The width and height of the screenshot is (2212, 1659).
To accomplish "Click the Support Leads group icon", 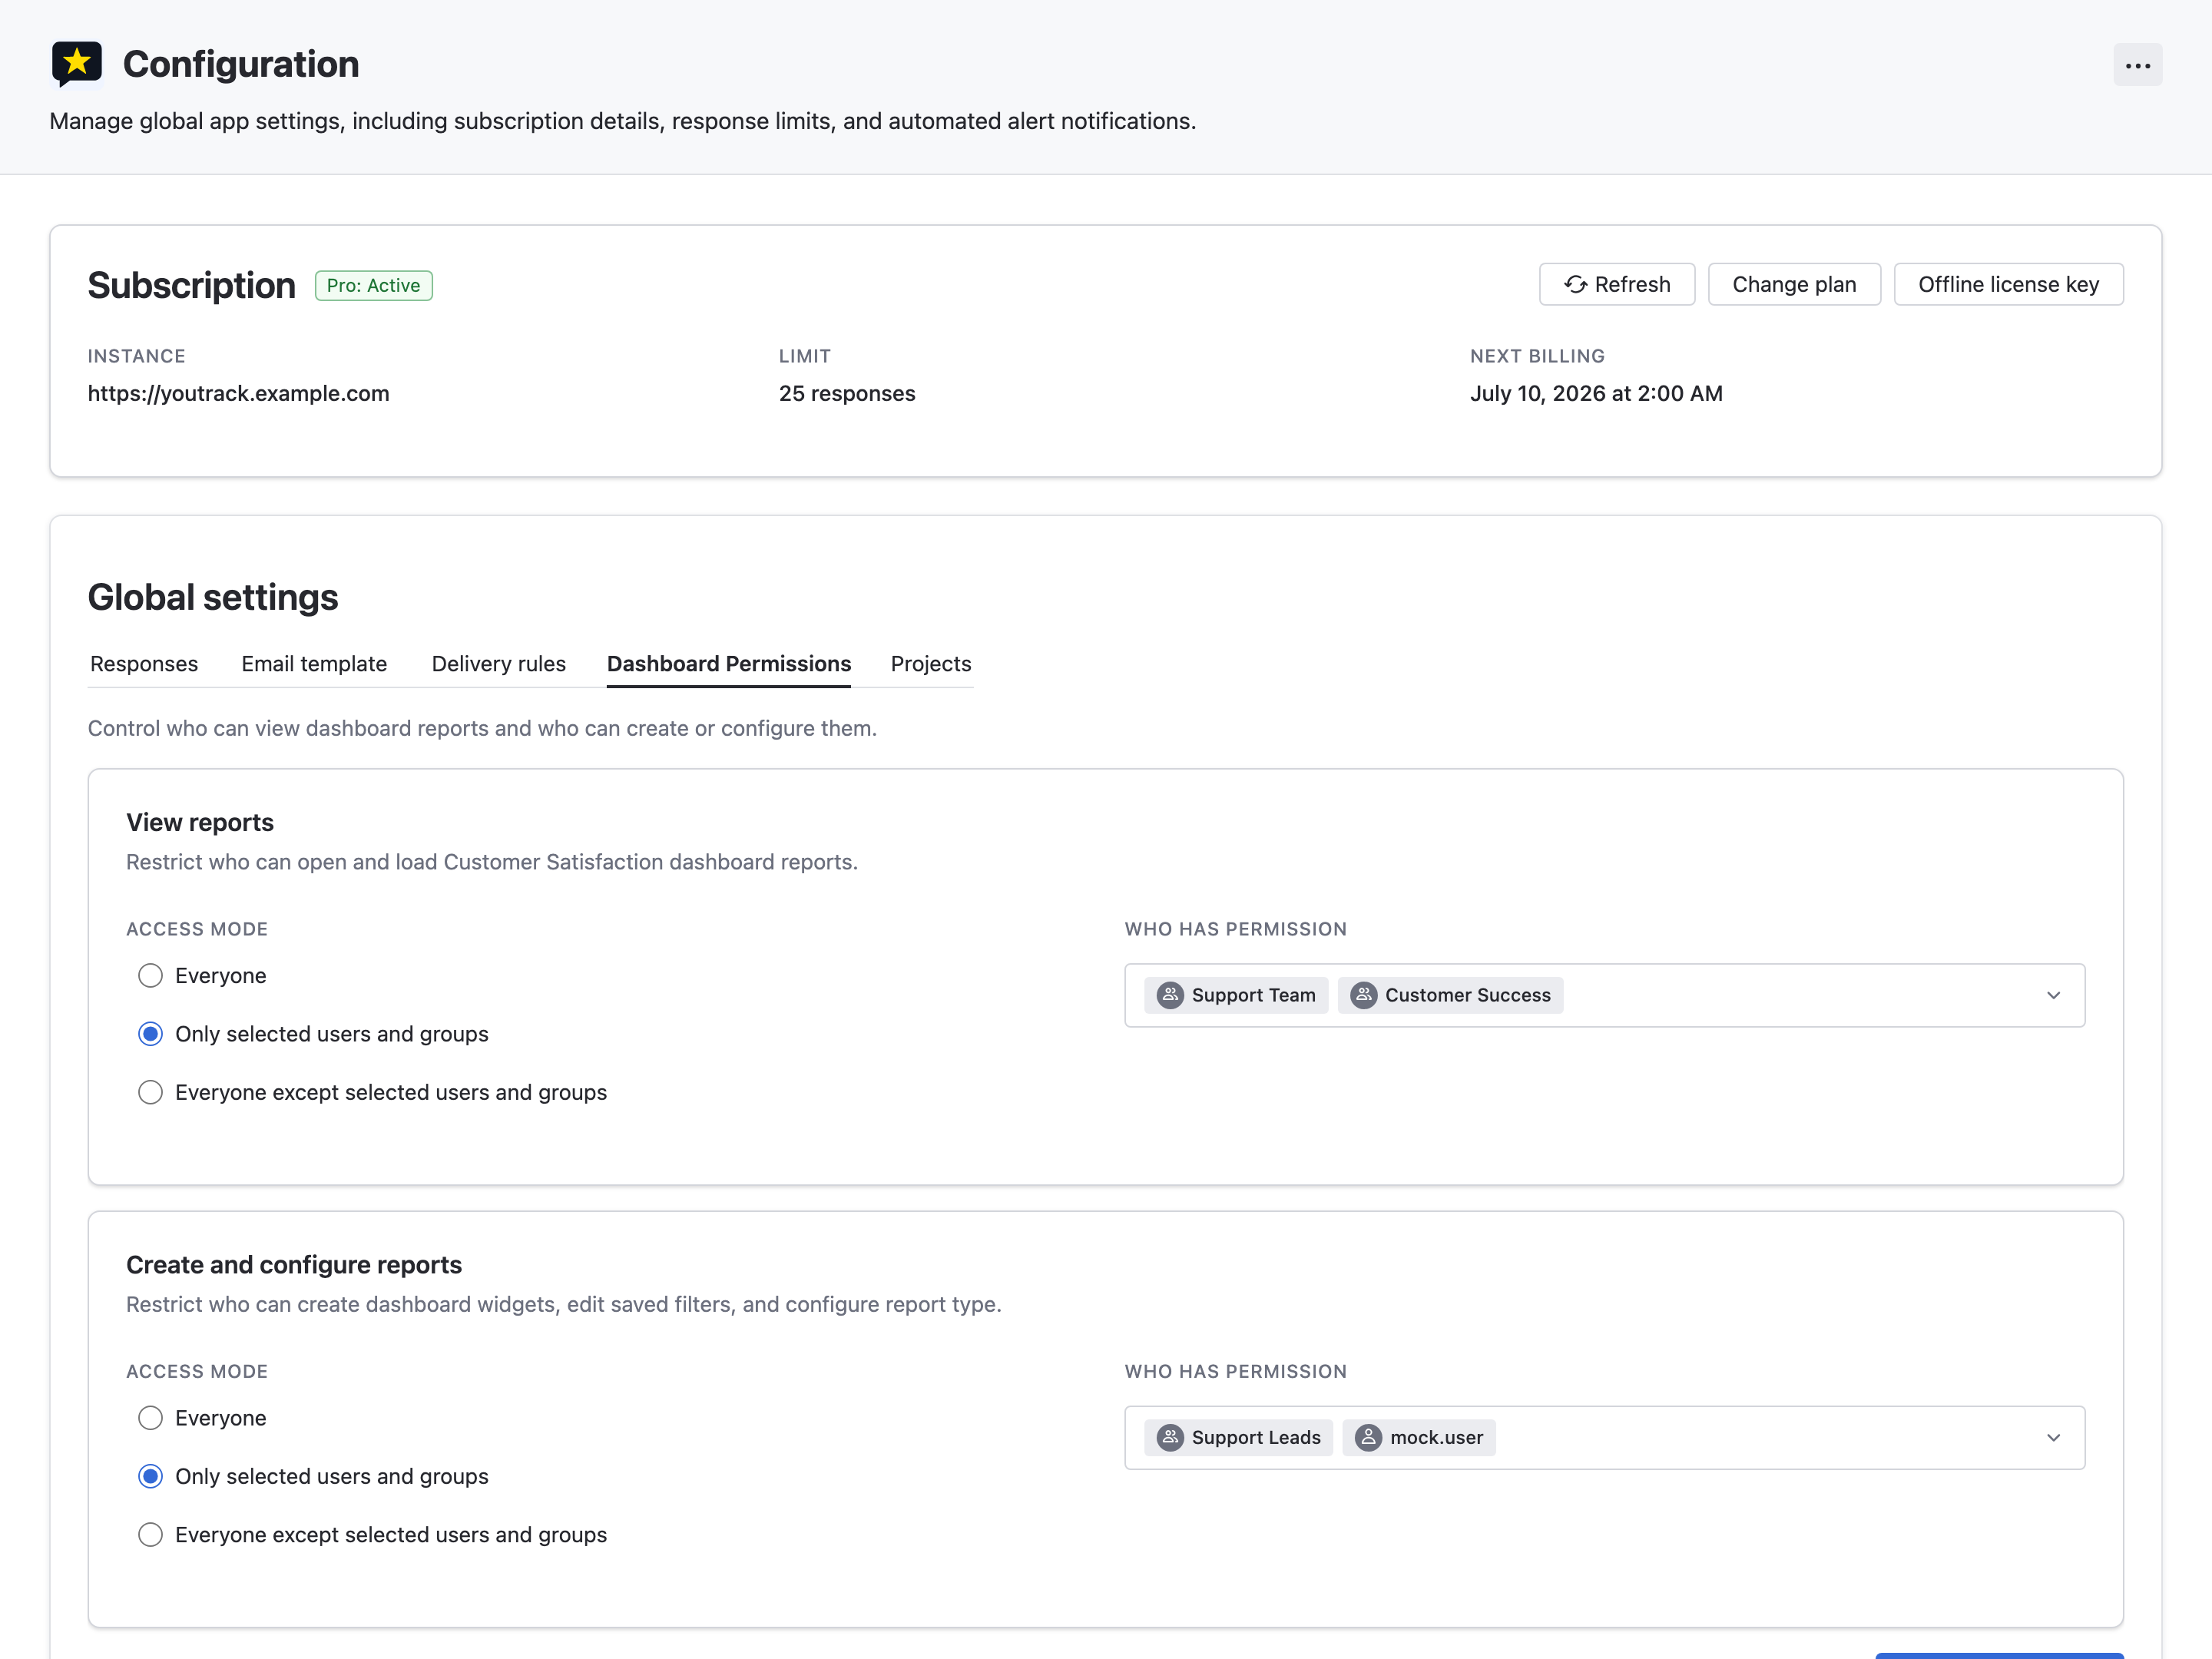I will [x=1169, y=1437].
